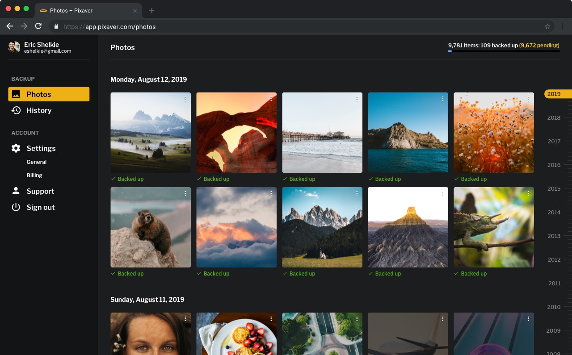This screenshot has height=355, width=572.
Task: Open a new browser tab with plus
Action: (151, 10)
